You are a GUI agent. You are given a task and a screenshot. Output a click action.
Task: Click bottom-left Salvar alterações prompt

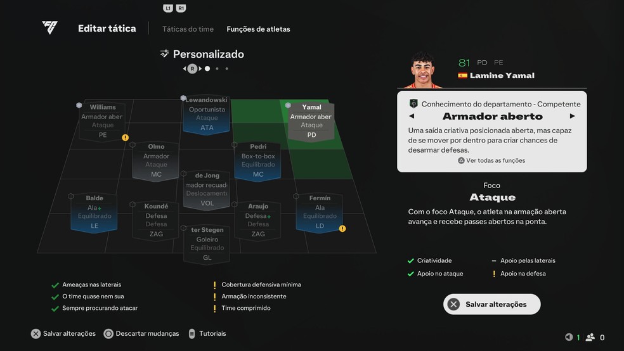click(63, 333)
